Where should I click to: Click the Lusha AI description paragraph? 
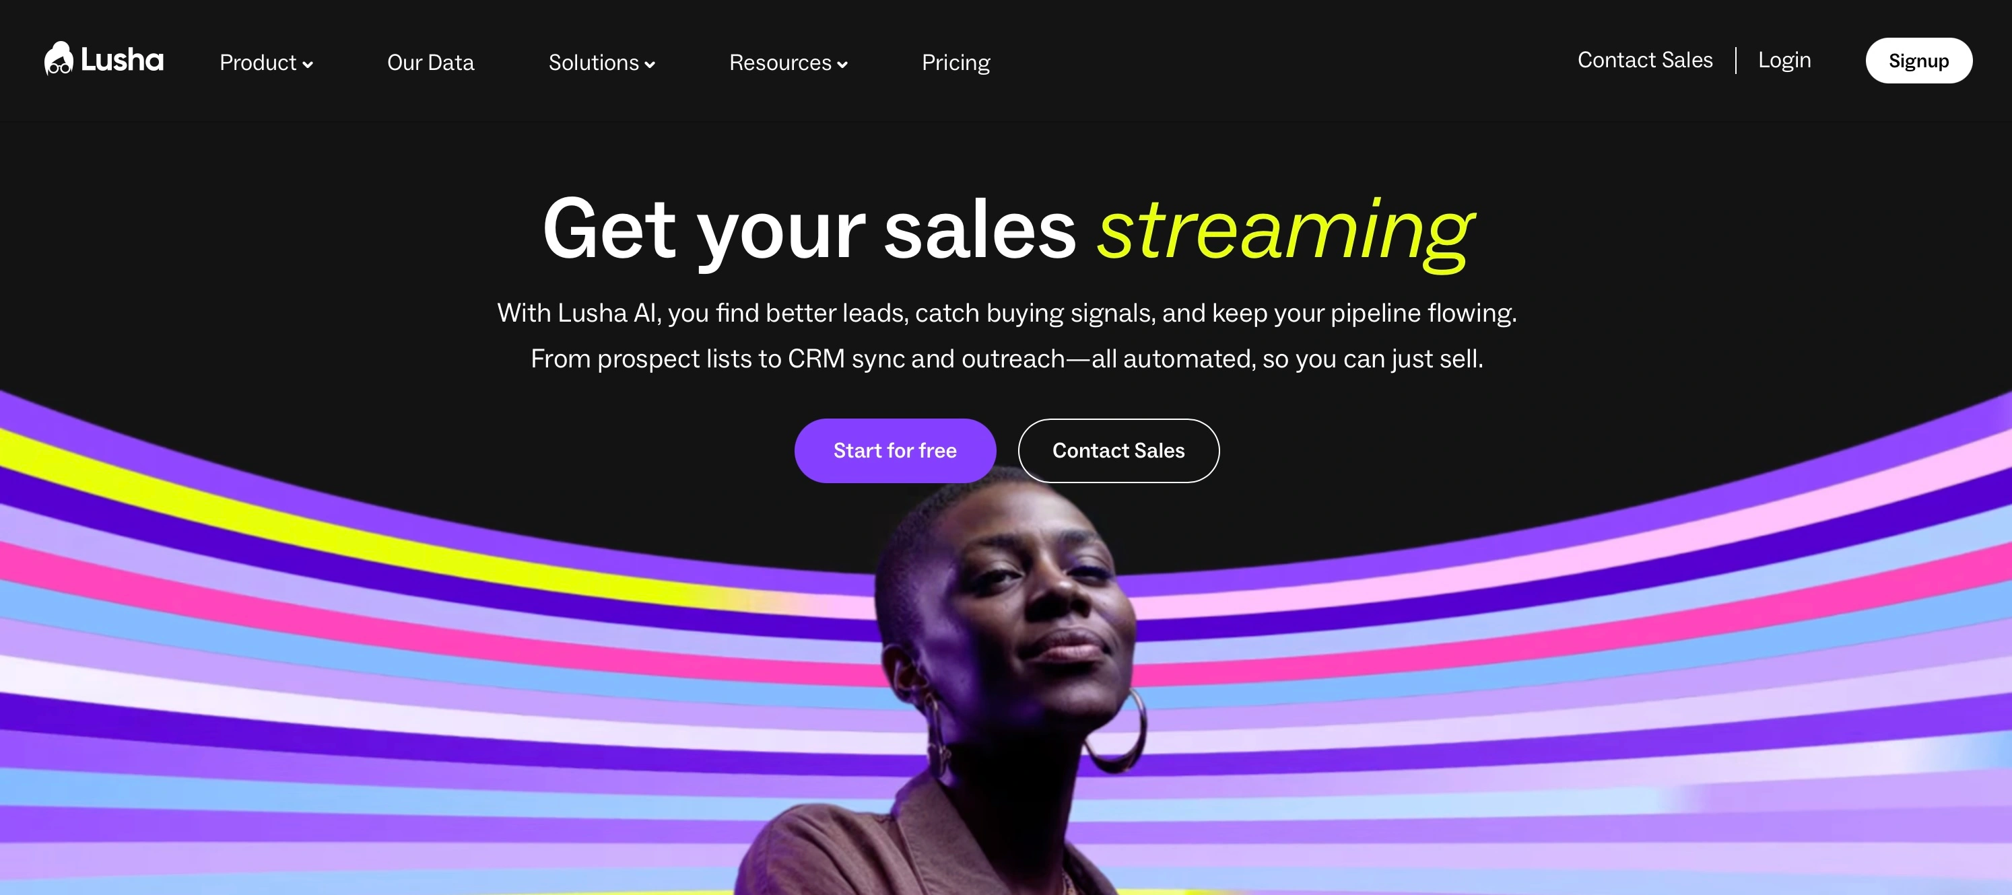[x=1007, y=336]
